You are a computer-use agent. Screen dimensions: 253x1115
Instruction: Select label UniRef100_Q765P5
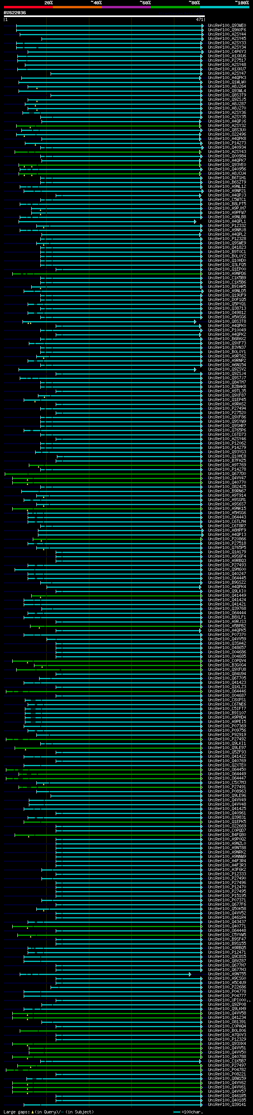(227, 547)
